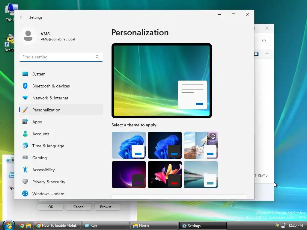The width and height of the screenshot is (307, 230).
Task: Click the Apps icon in sidebar
Action: (x=25, y=122)
